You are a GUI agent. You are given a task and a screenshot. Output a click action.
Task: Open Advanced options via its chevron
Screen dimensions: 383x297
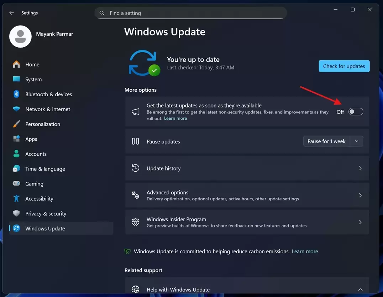click(360, 195)
